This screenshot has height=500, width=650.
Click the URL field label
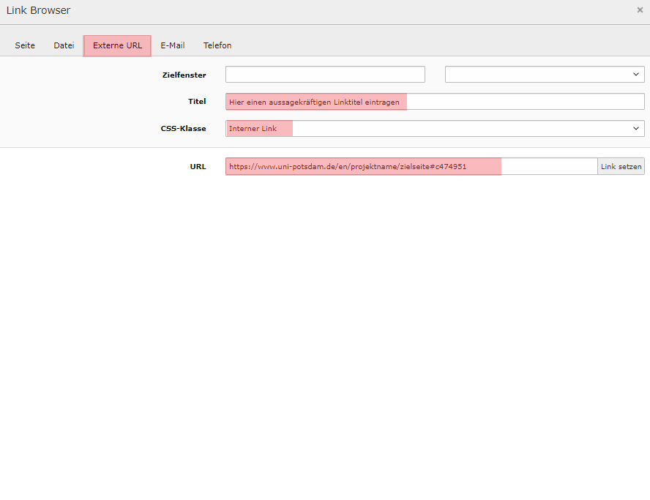198,167
